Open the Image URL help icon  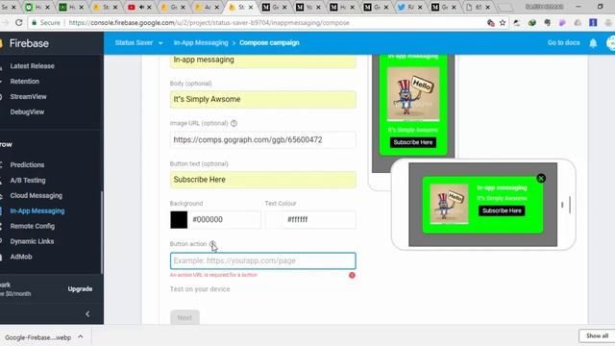pos(234,123)
